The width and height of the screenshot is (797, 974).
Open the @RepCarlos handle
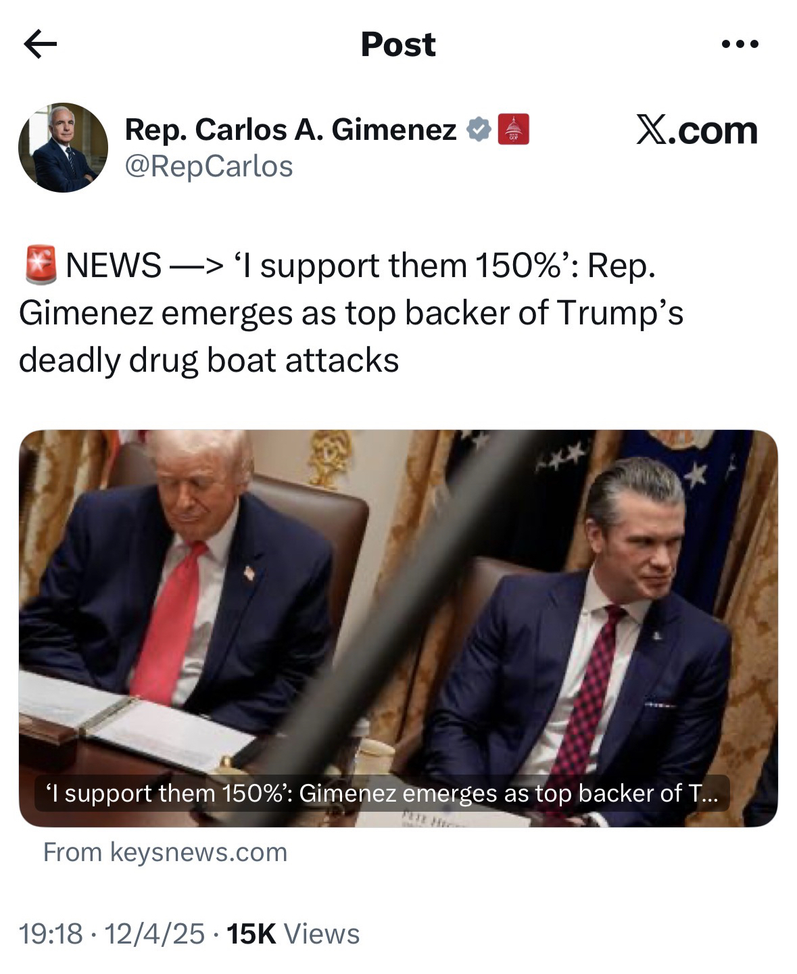(x=209, y=166)
